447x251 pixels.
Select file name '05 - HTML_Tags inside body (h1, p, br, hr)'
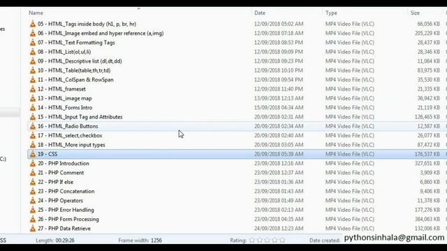(x=87, y=24)
